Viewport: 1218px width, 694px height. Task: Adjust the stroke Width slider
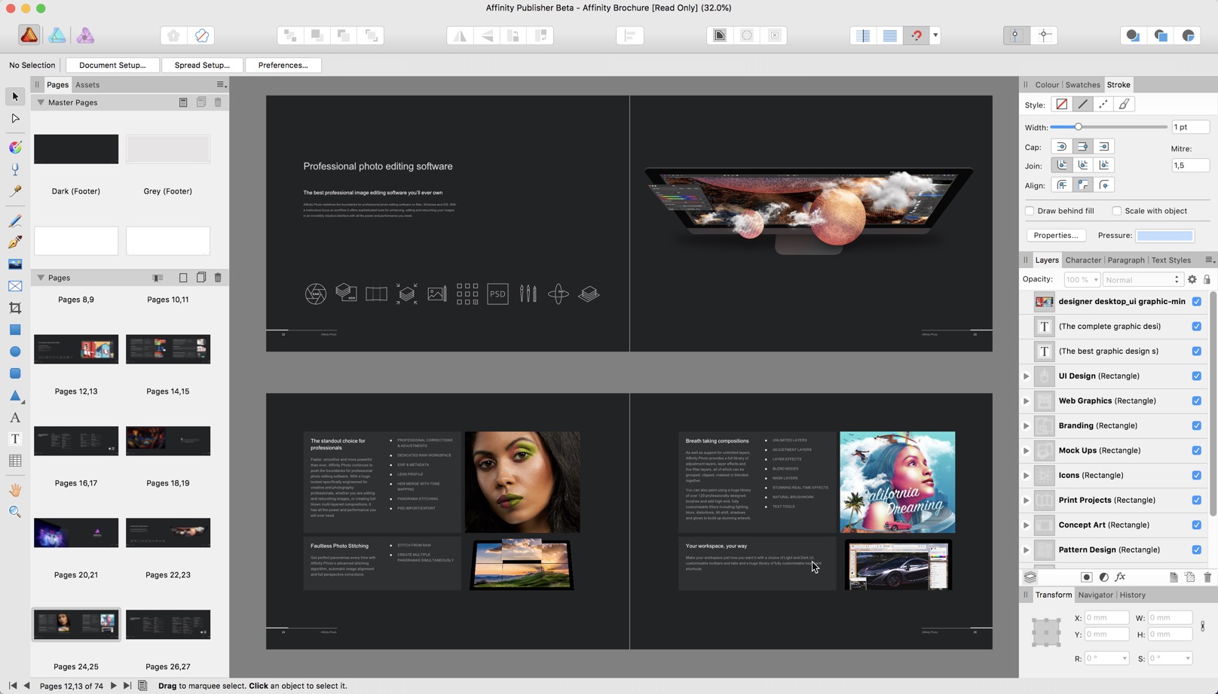(1109, 127)
